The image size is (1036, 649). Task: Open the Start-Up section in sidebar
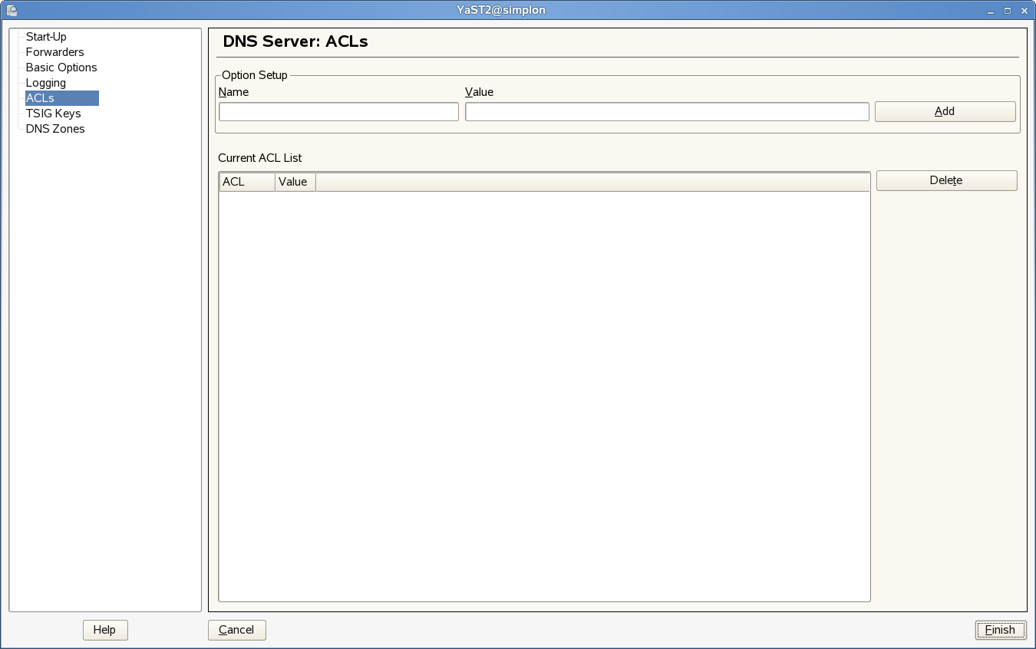tap(46, 37)
